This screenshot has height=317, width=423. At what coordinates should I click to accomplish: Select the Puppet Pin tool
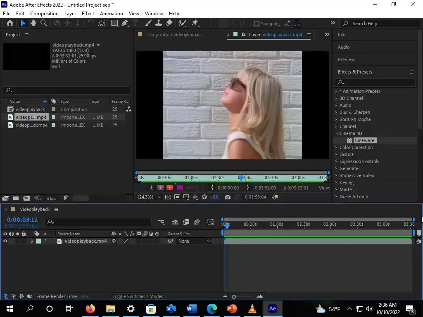click(195, 23)
